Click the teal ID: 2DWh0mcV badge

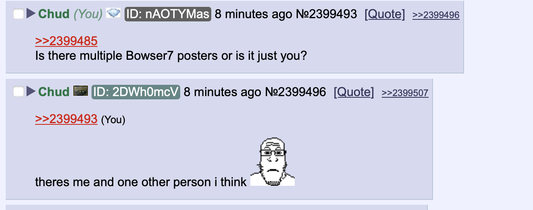[x=136, y=92]
